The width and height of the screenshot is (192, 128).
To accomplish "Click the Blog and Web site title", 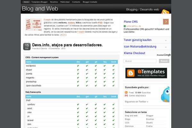I will pos(40,9).
